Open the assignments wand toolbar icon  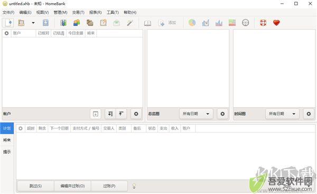(129, 23)
